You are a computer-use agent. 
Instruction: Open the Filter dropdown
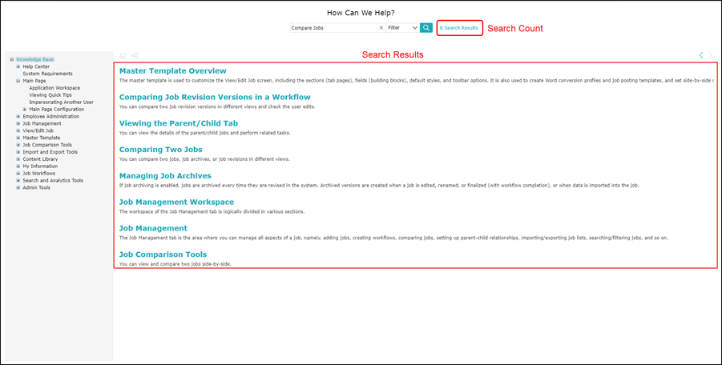pos(402,27)
